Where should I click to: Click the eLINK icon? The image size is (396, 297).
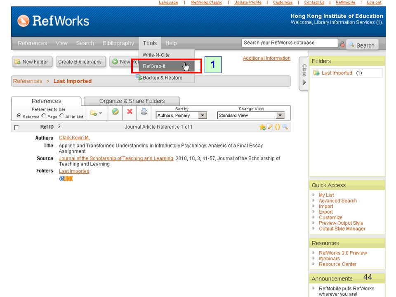click(x=66, y=179)
